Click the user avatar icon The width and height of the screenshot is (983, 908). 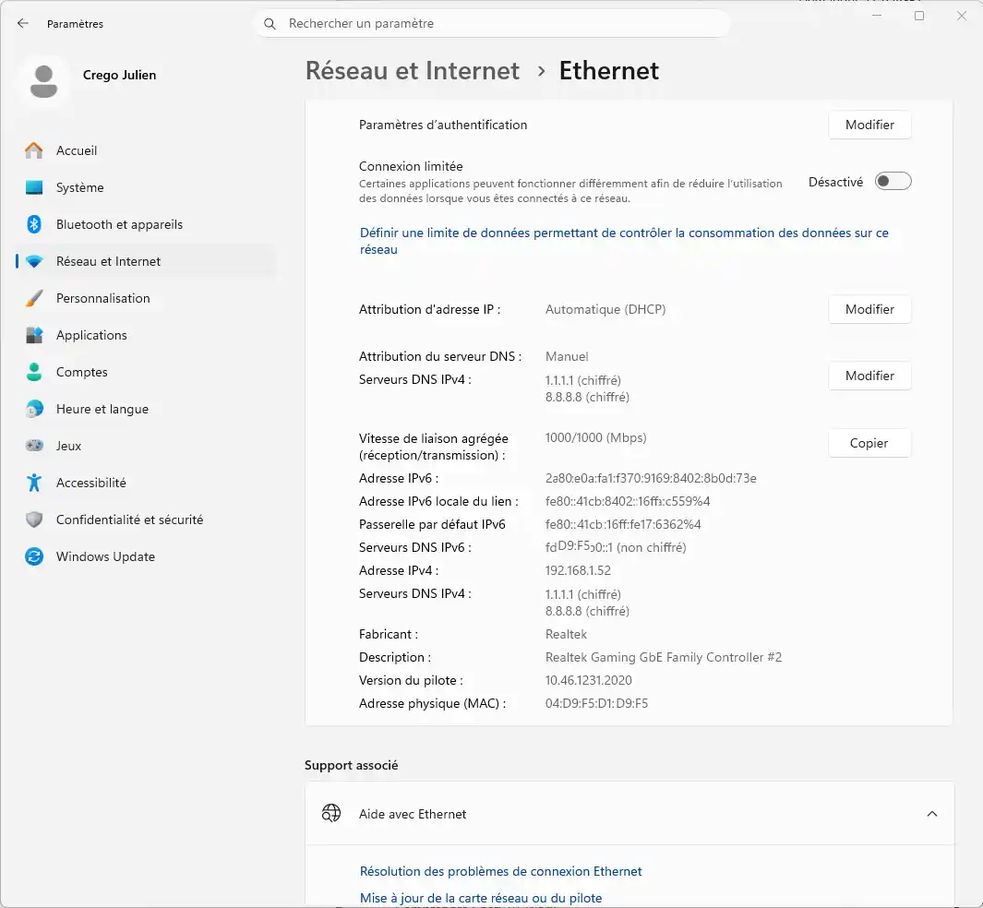[x=44, y=81]
